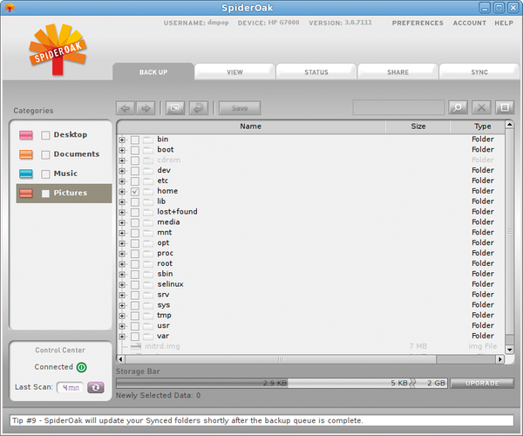Open the ACCOUNT menu item

point(469,23)
